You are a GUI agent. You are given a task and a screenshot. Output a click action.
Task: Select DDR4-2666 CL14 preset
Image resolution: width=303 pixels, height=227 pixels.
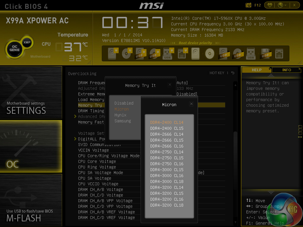[x=167, y=134]
